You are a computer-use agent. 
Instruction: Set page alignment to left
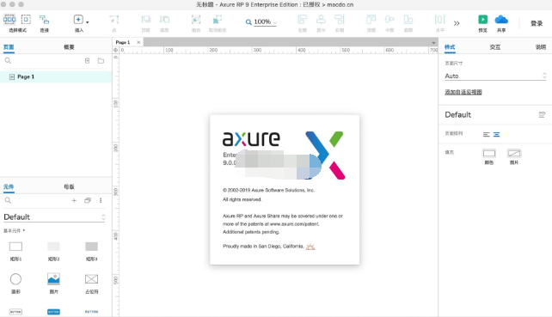[486, 134]
